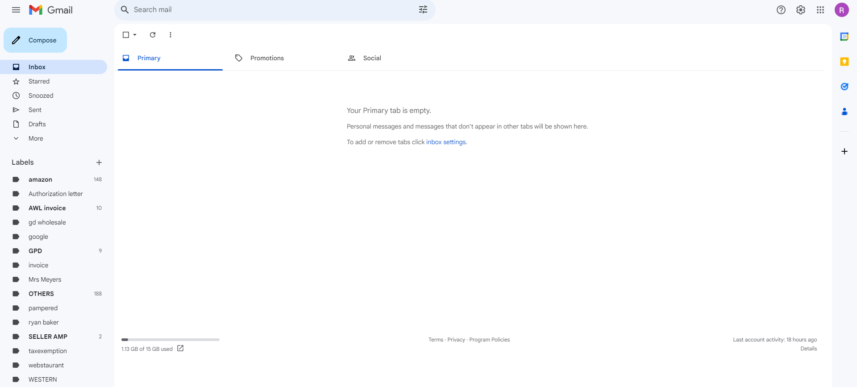Open the account avatar R

coord(842,10)
